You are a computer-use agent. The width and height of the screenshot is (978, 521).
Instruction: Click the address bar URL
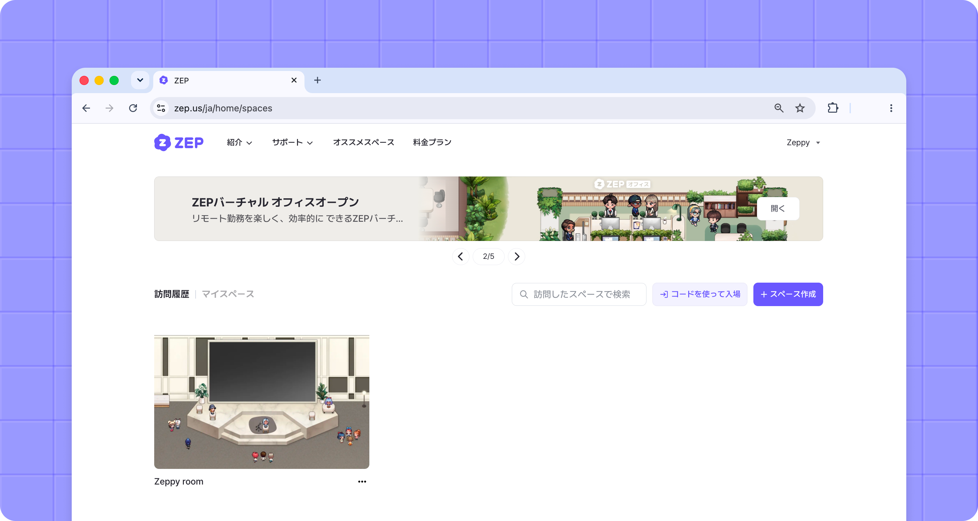tap(223, 108)
